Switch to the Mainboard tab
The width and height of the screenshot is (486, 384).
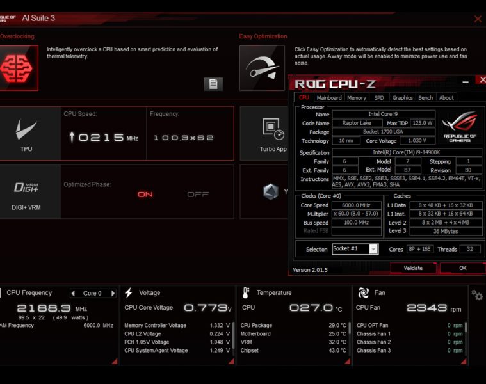click(329, 98)
